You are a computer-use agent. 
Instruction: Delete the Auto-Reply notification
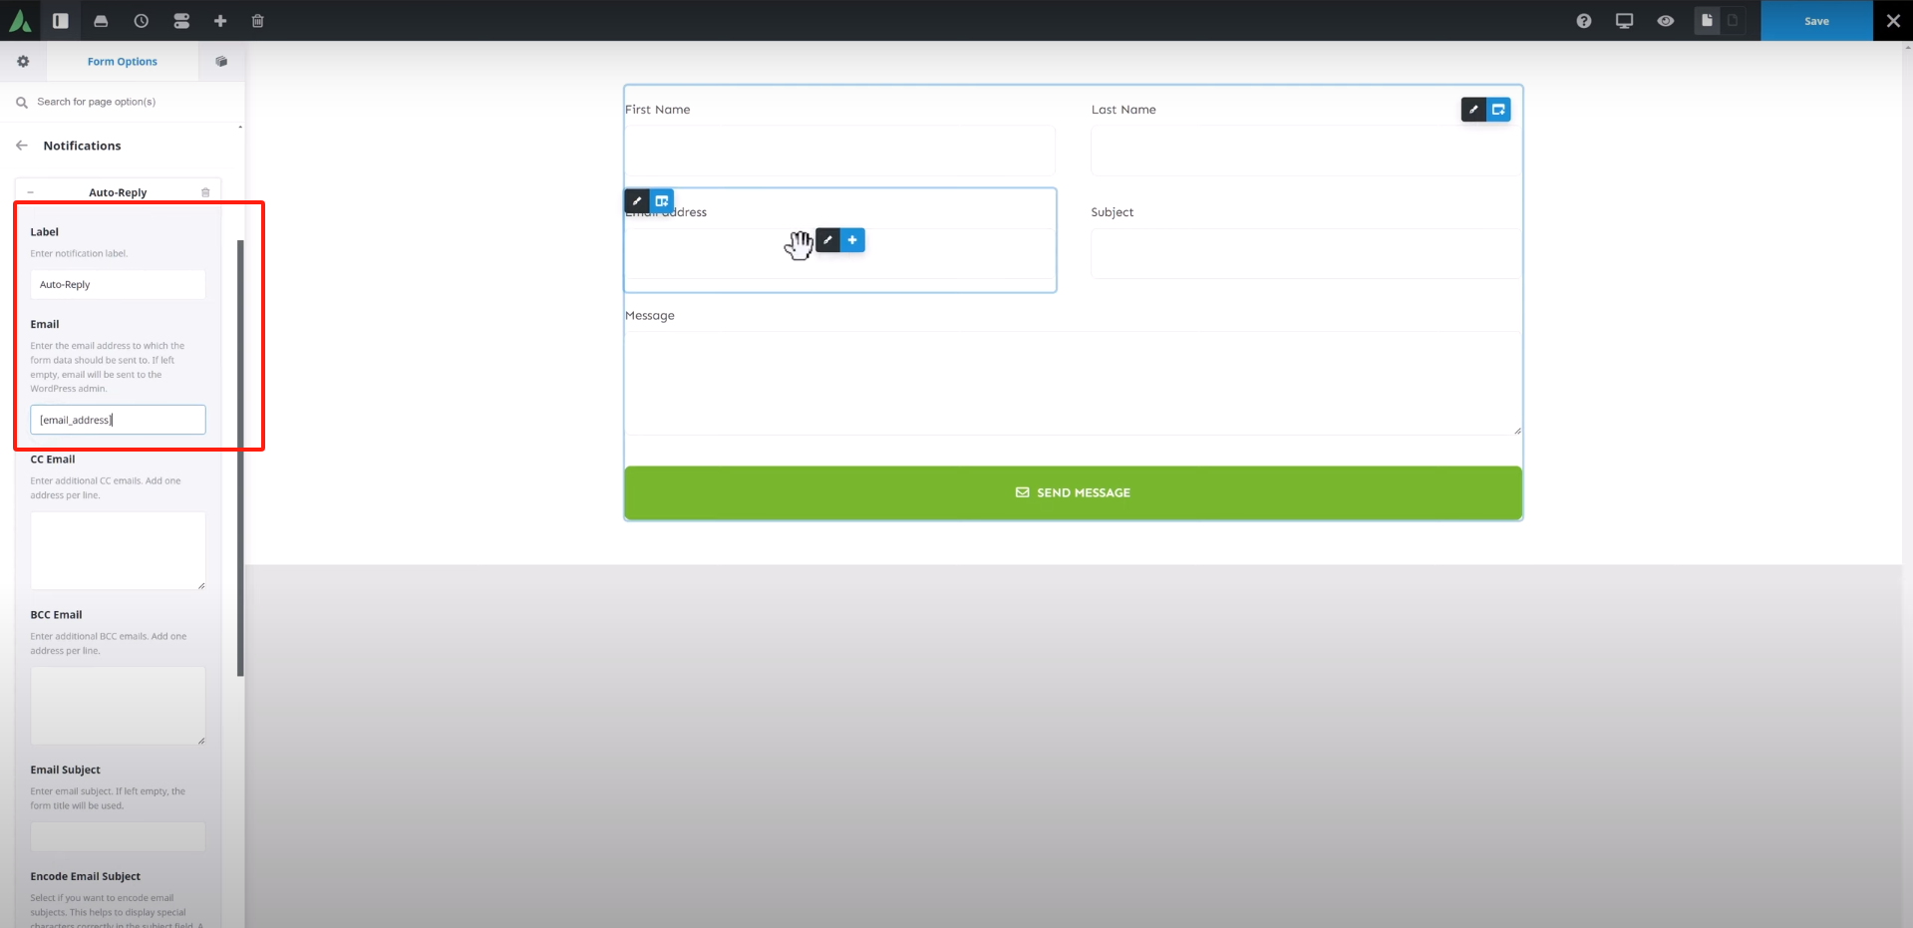point(205,192)
